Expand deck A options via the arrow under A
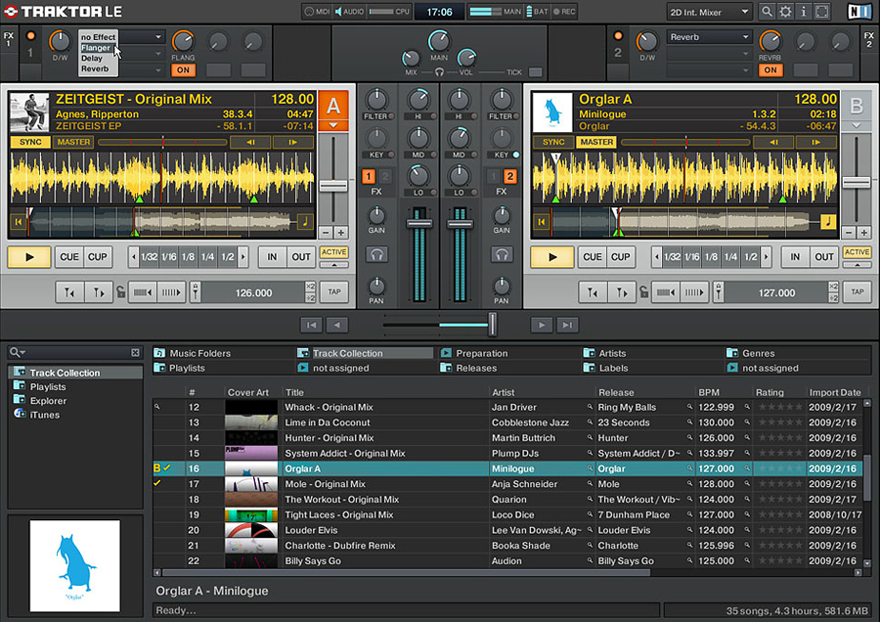Viewport: 880px width, 622px height. pyautogui.click(x=331, y=125)
